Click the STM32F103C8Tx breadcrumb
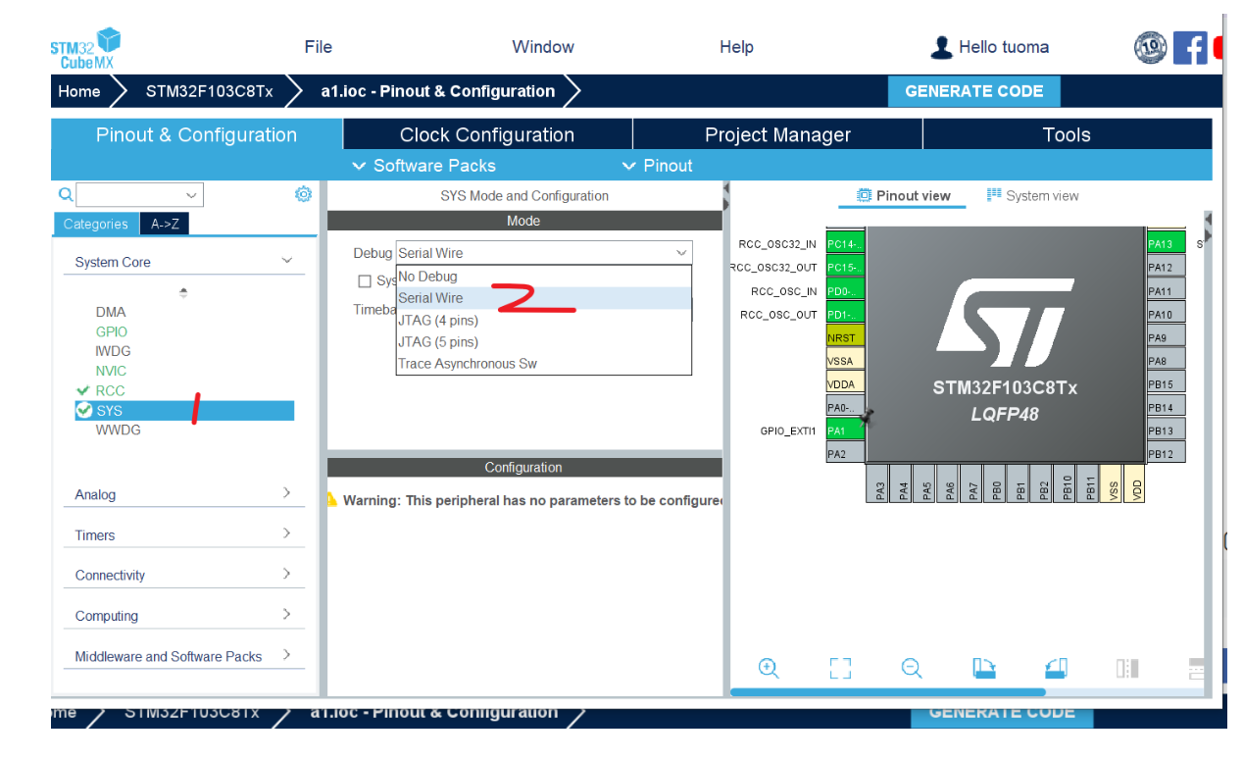This screenshot has width=1243, height=760. pos(209,91)
